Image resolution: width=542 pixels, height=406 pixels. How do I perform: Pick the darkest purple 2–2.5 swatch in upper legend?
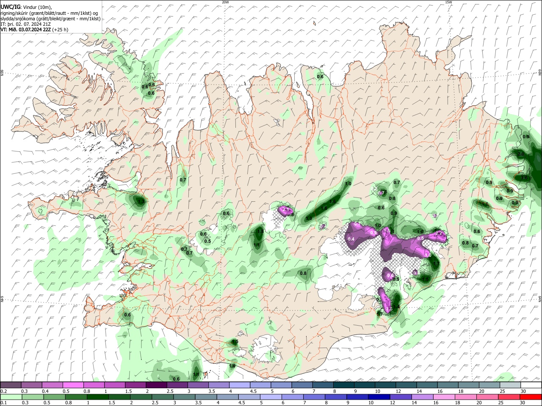coord(156,385)
